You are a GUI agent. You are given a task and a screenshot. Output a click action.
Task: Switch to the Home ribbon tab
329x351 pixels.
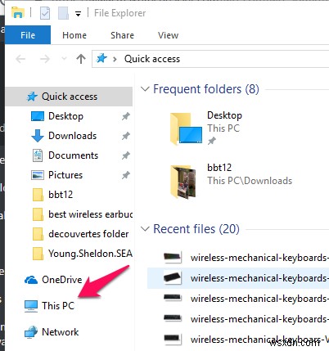(x=74, y=35)
